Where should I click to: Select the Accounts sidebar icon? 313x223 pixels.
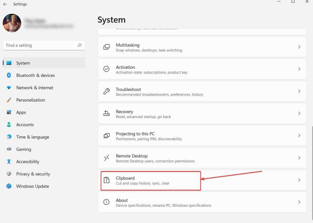(x=9, y=125)
